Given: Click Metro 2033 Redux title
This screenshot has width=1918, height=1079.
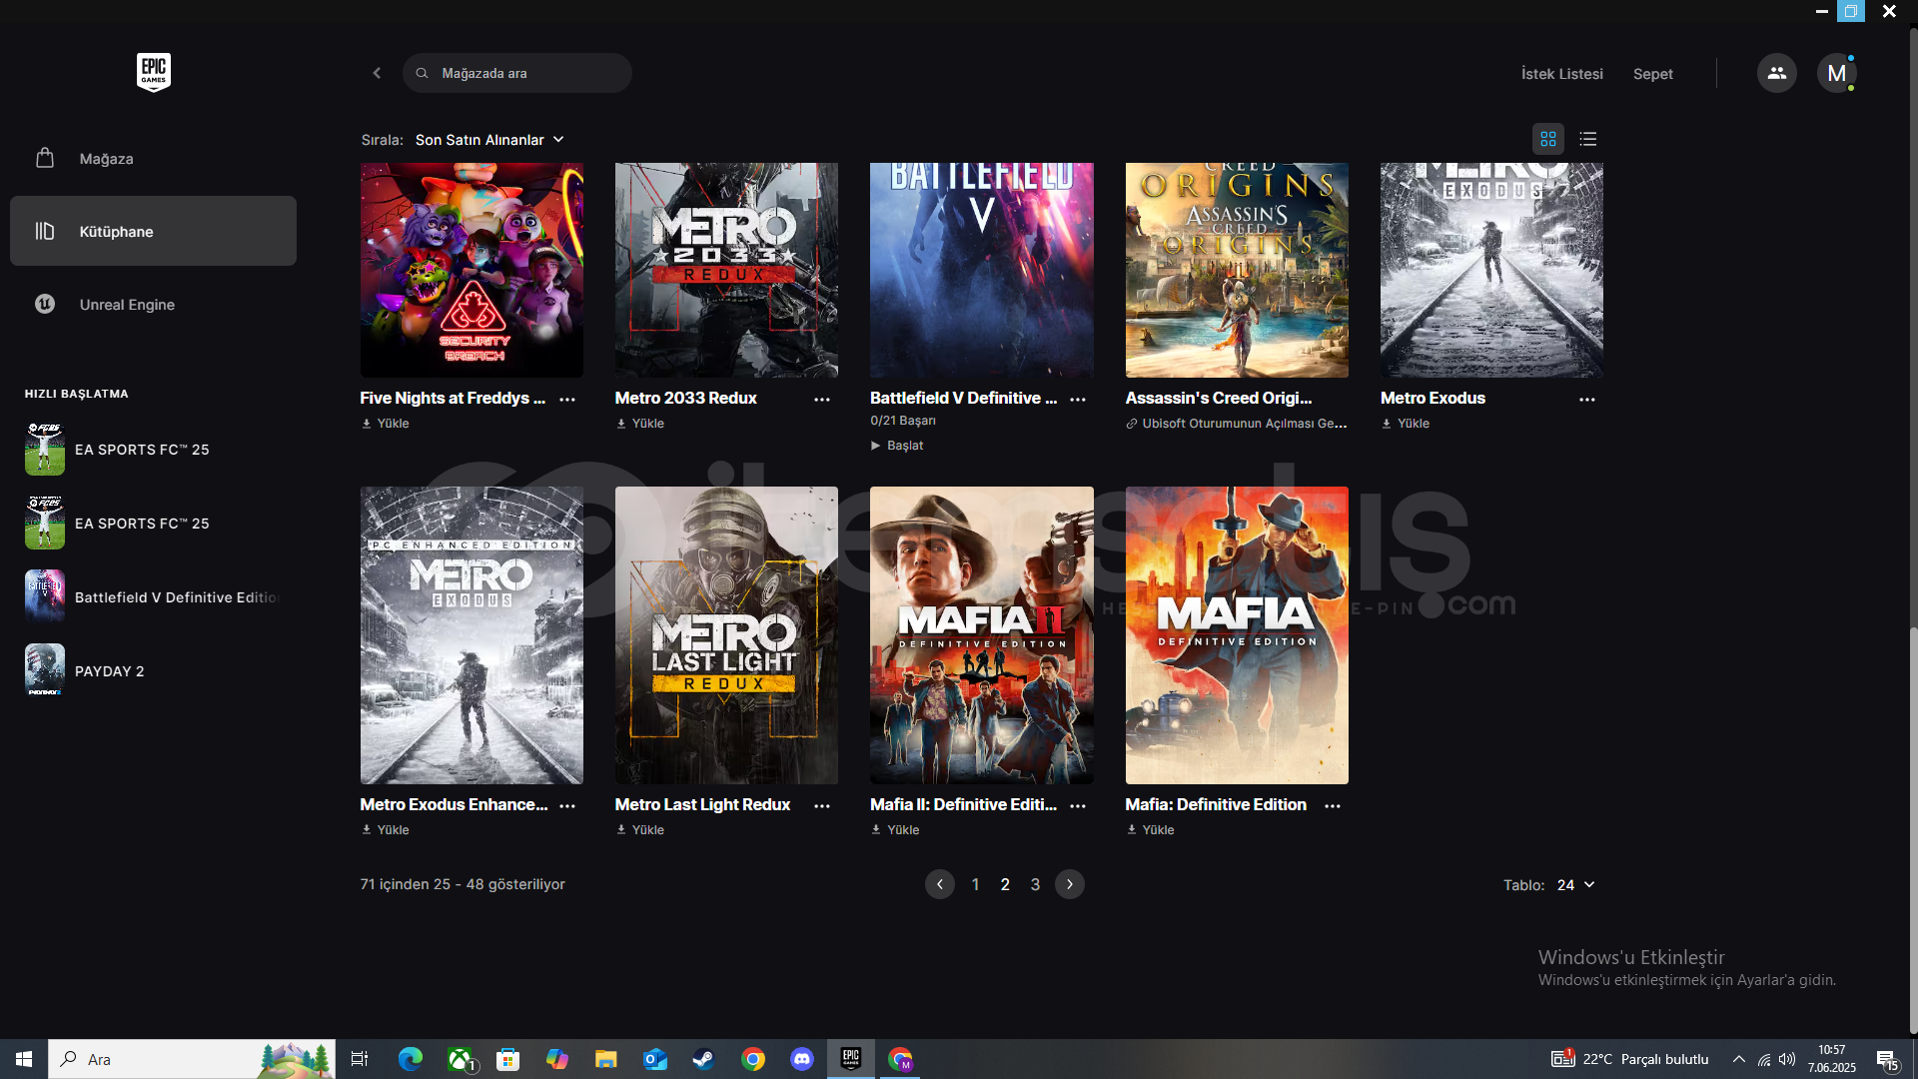Looking at the screenshot, I should [685, 398].
